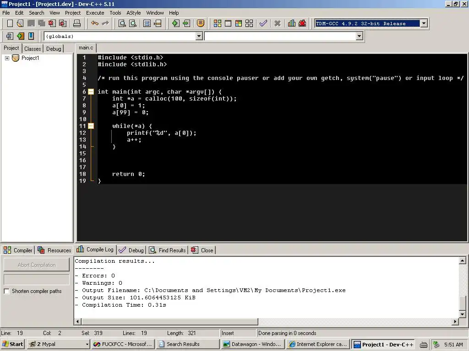The width and height of the screenshot is (469, 351).
Task: Click the Open file toolbar icon
Action: click(x=20, y=23)
